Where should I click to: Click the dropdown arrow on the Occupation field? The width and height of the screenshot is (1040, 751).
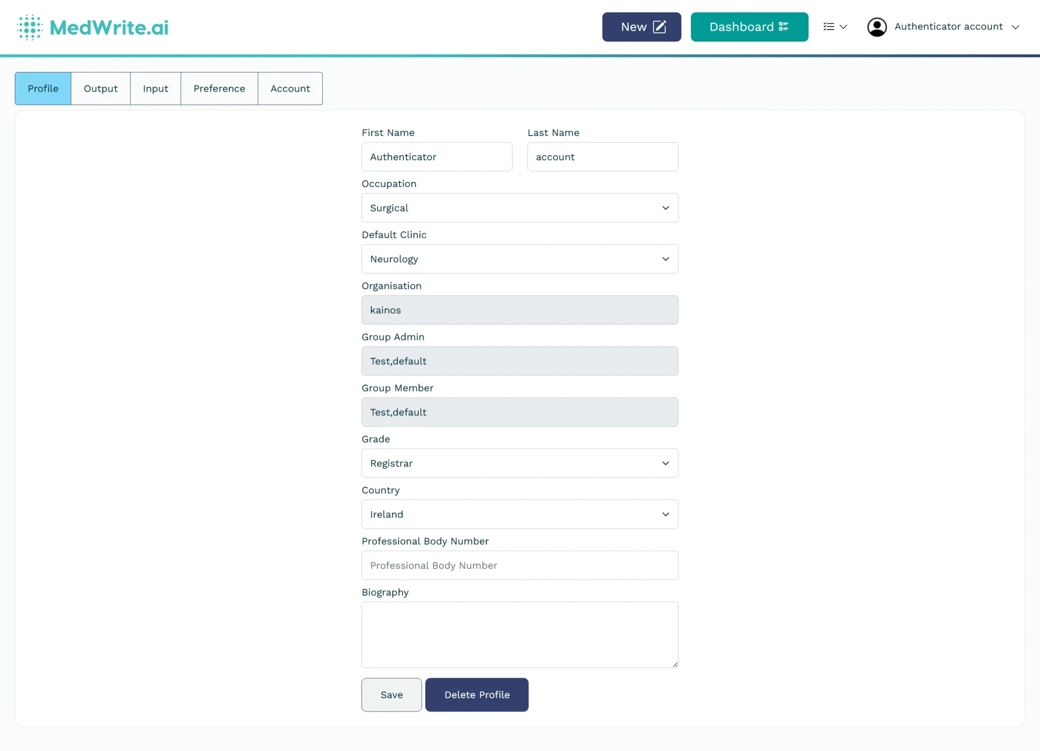click(666, 208)
